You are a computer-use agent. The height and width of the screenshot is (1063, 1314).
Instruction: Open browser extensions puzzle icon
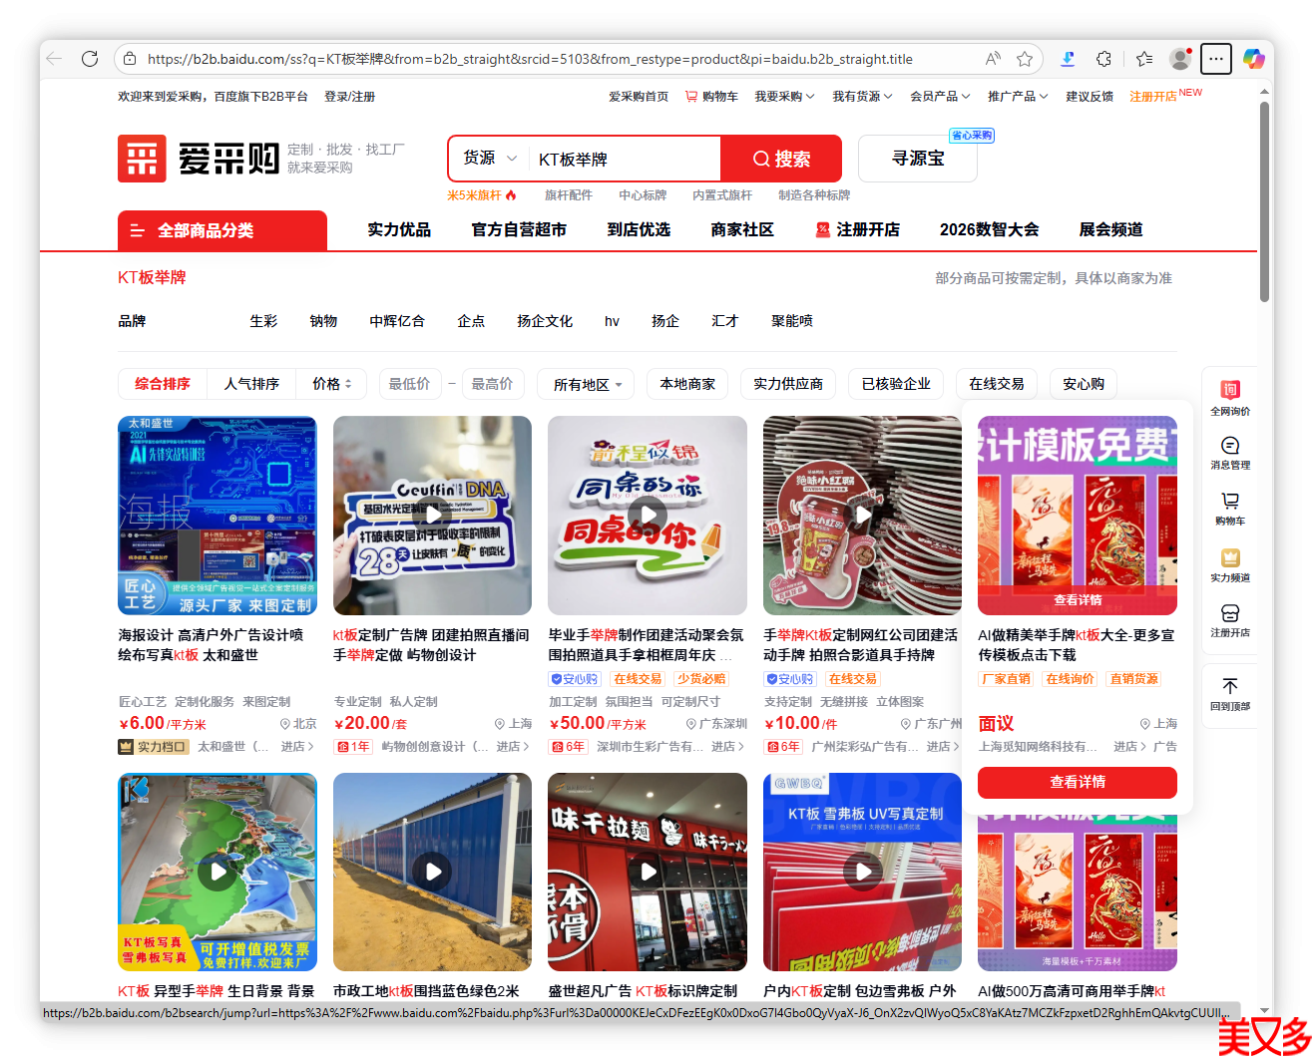click(x=1103, y=59)
